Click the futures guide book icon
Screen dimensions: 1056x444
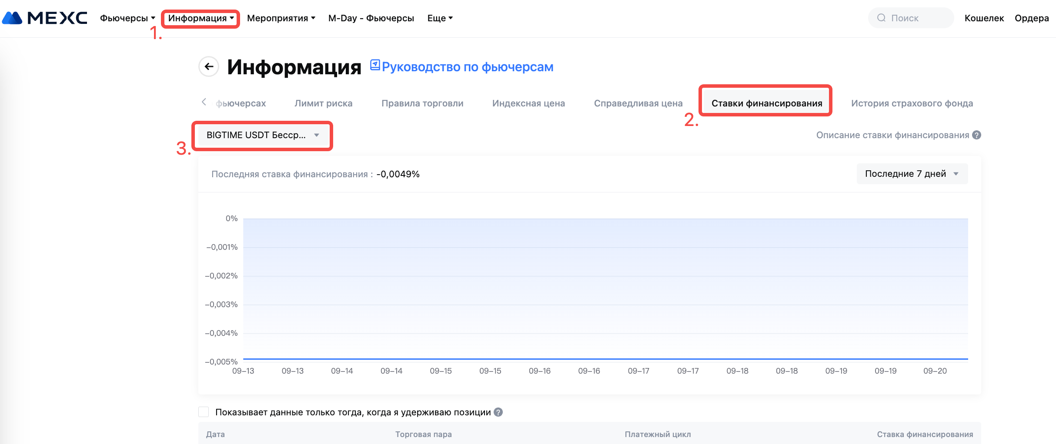(375, 65)
